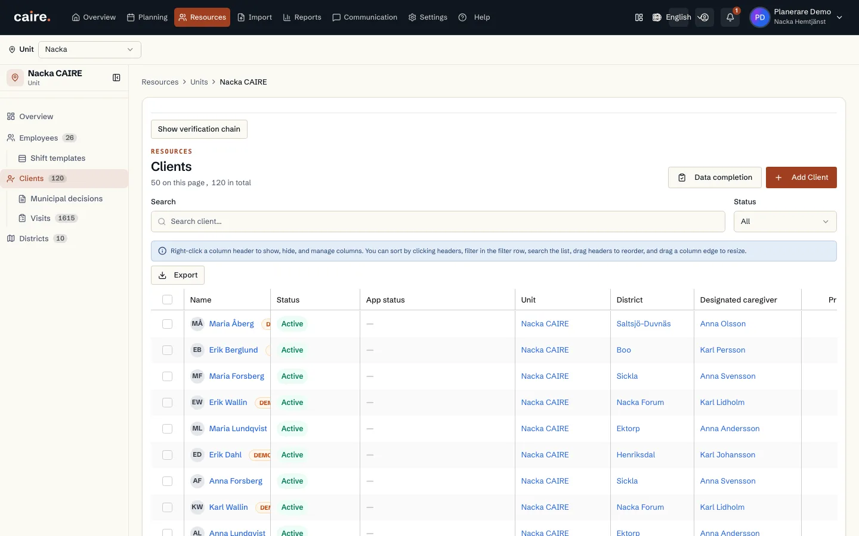Select the Maria Forsberg row checkbox
This screenshot has width=859, height=536.
coord(167,376)
